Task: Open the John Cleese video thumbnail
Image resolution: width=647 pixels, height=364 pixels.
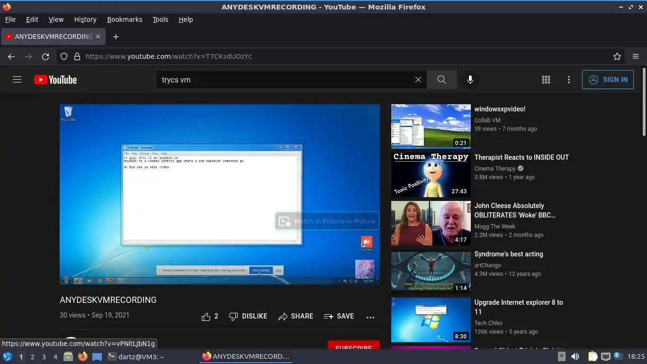Action: click(431, 223)
